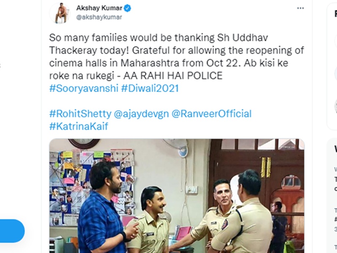Click the Akshay Kumar display name

tap(99, 8)
